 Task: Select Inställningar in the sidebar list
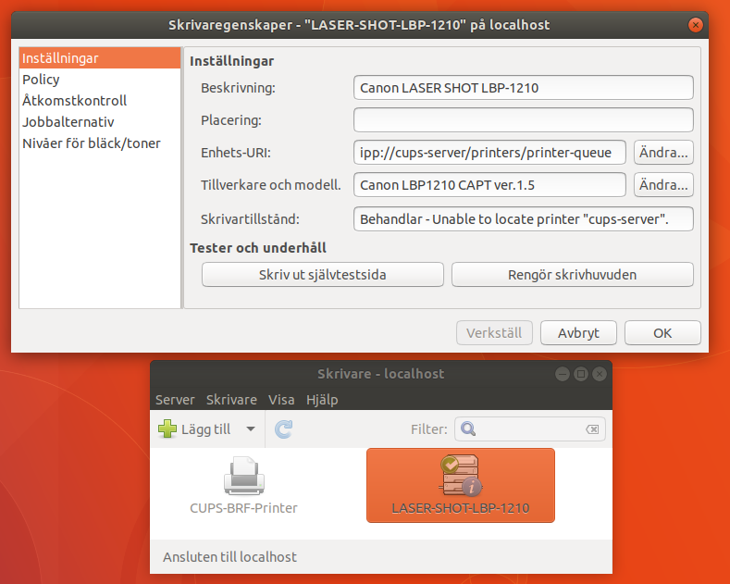point(100,58)
